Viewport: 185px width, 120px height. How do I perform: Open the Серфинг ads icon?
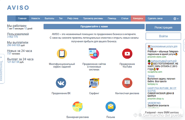[94, 83]
